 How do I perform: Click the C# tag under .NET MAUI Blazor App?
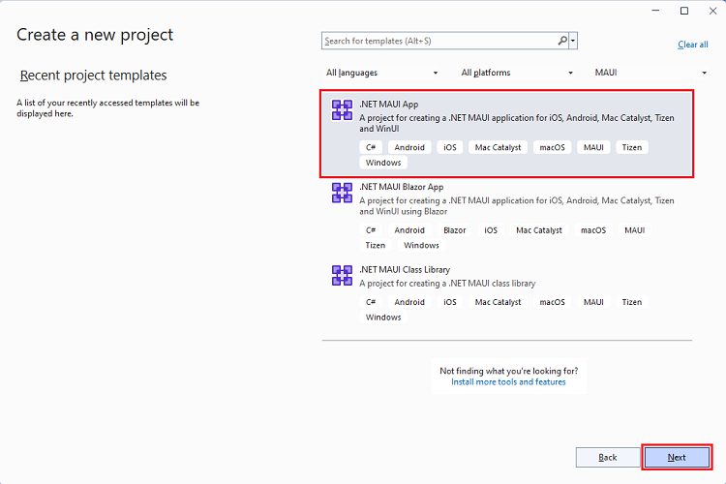pyautogui.click(x=371, y=230)
